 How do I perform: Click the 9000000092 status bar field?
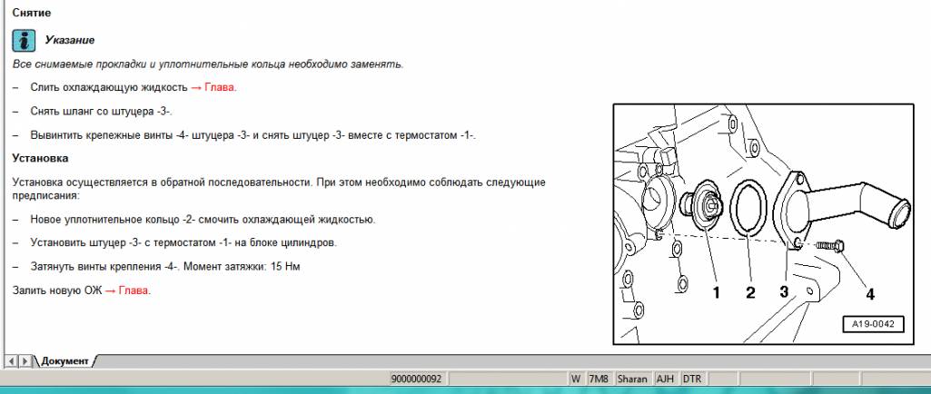click(415, 378)
